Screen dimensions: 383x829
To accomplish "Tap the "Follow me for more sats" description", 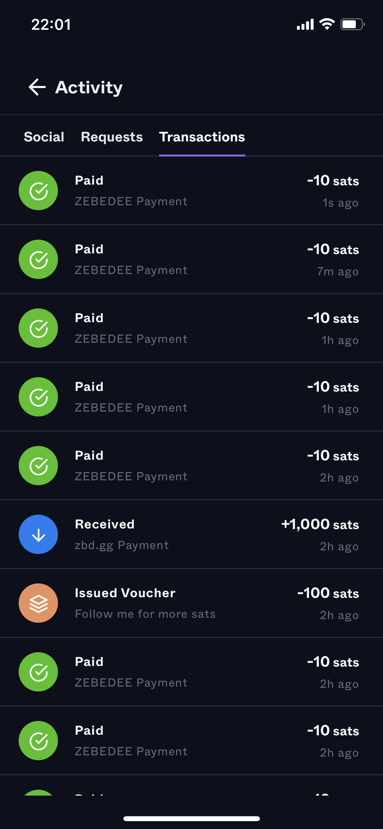I will (145, 614).
